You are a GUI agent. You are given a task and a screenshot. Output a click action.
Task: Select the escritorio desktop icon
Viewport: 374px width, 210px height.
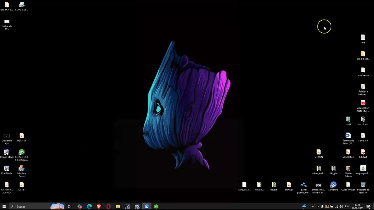click(x=363, y=121)
